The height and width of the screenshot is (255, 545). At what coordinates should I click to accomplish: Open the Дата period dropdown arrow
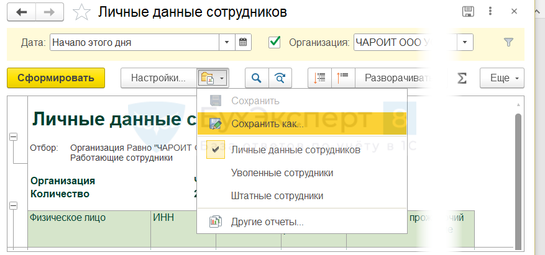[x=226, y=43]
